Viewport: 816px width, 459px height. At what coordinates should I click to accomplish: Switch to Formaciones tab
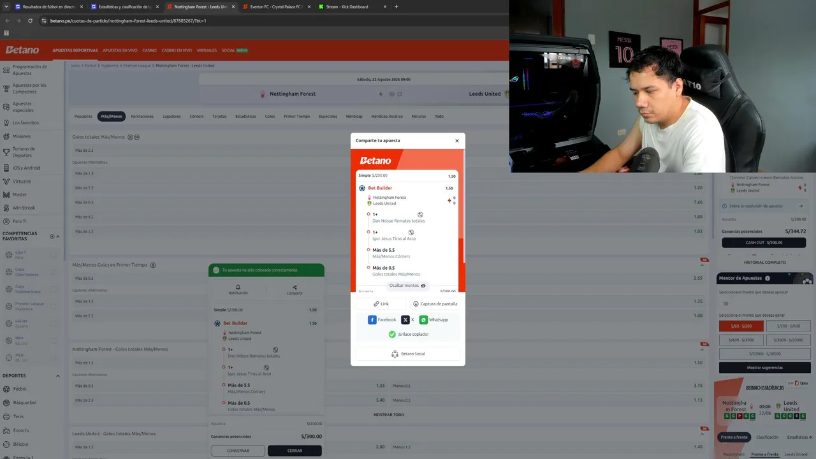coord(142,117)
